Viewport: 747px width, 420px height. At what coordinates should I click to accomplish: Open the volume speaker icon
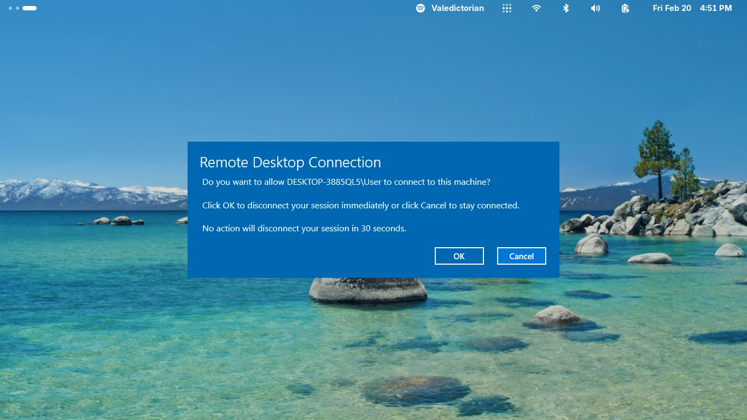point(596,8)
